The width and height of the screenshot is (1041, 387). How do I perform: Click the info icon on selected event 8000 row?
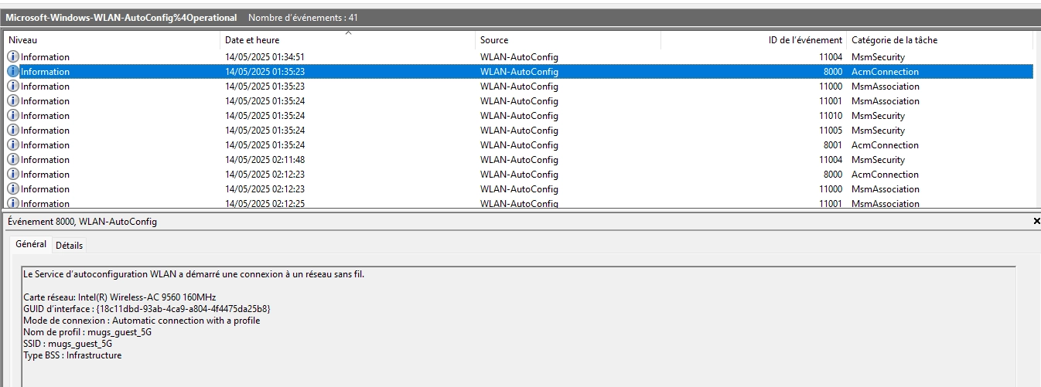point(13,72)
